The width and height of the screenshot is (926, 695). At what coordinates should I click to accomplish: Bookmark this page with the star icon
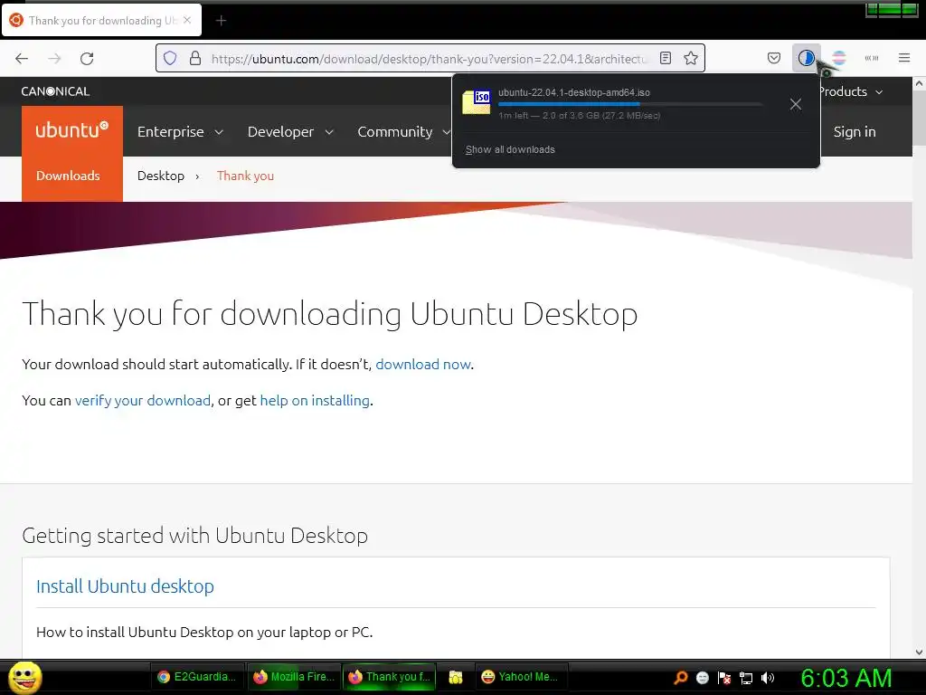click(690, 58)
